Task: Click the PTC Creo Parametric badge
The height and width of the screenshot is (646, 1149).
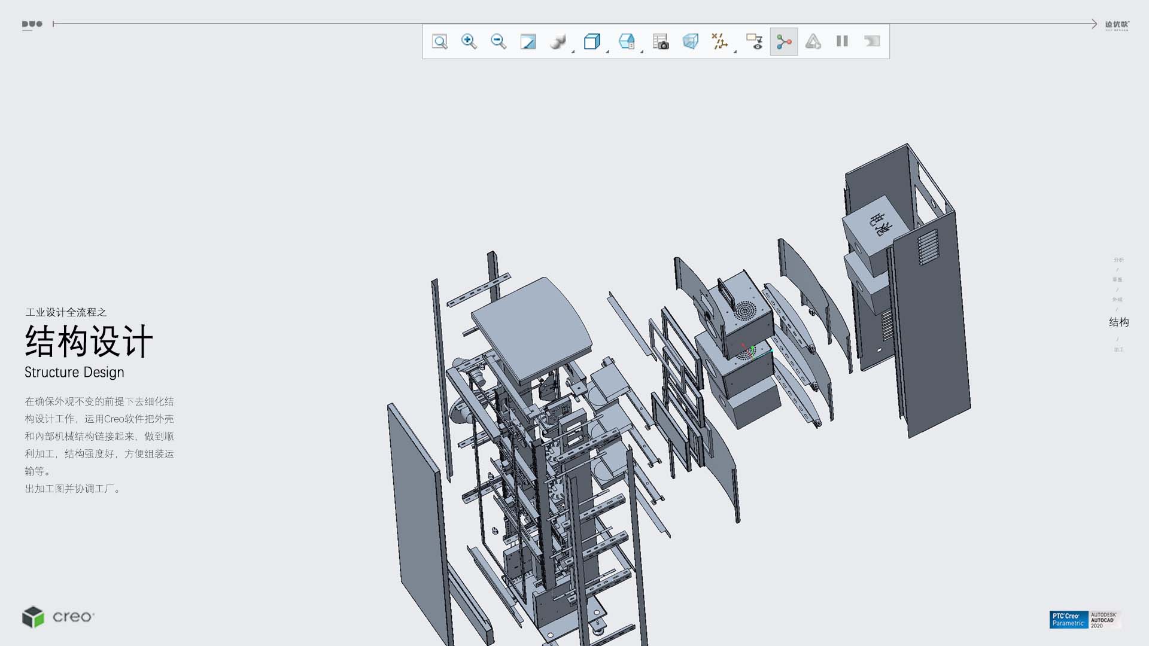Action: pos(1068,620)
